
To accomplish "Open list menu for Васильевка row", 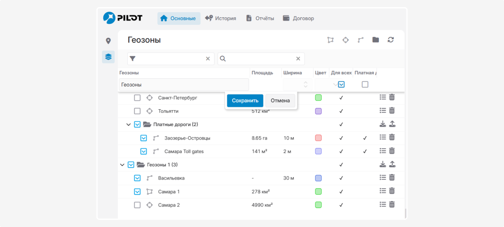I will (x=383, y=178).
